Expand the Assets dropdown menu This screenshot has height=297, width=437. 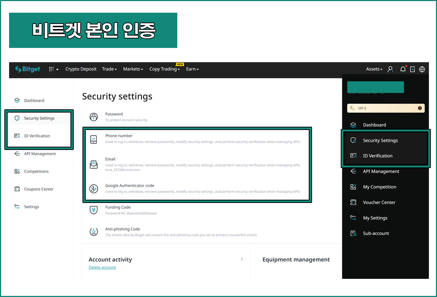coord(374,69)
